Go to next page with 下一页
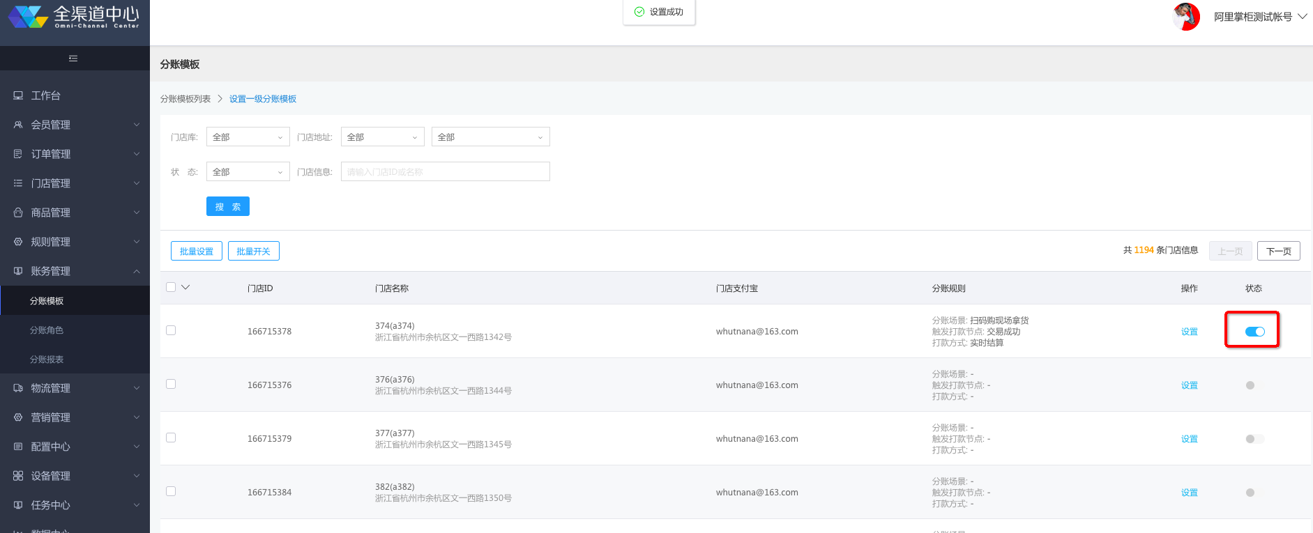The height and width of the screenshot is (533, 1313). coord(1279,251)
